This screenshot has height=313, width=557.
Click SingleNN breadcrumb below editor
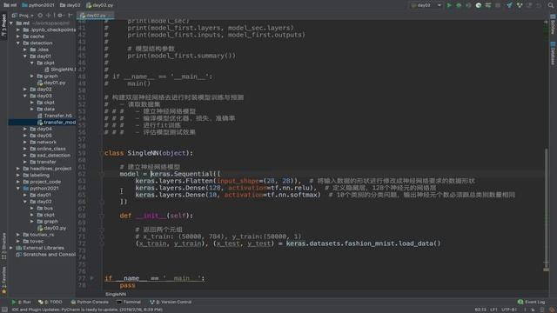click(x=116, y=294)
